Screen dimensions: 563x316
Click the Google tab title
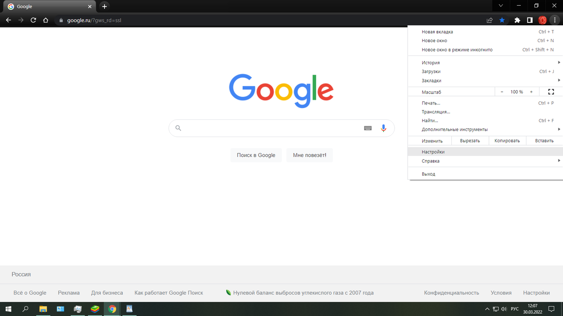click(24, 7)
